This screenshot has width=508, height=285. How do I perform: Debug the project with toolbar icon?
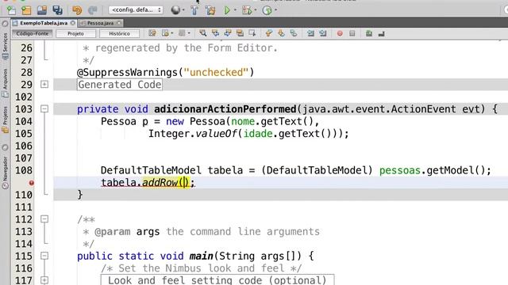tap(247, 10)
